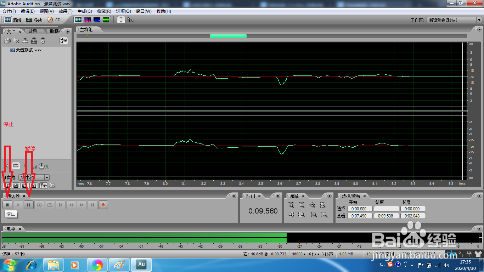Open the workspace 编辑查看(默认) dropdown
The image size is (484, 272).
pos(454,20)
